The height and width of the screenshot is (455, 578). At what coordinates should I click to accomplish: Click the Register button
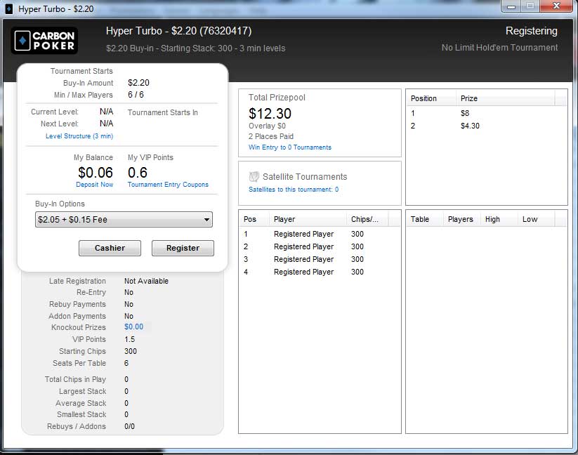(x=183, y=248)
